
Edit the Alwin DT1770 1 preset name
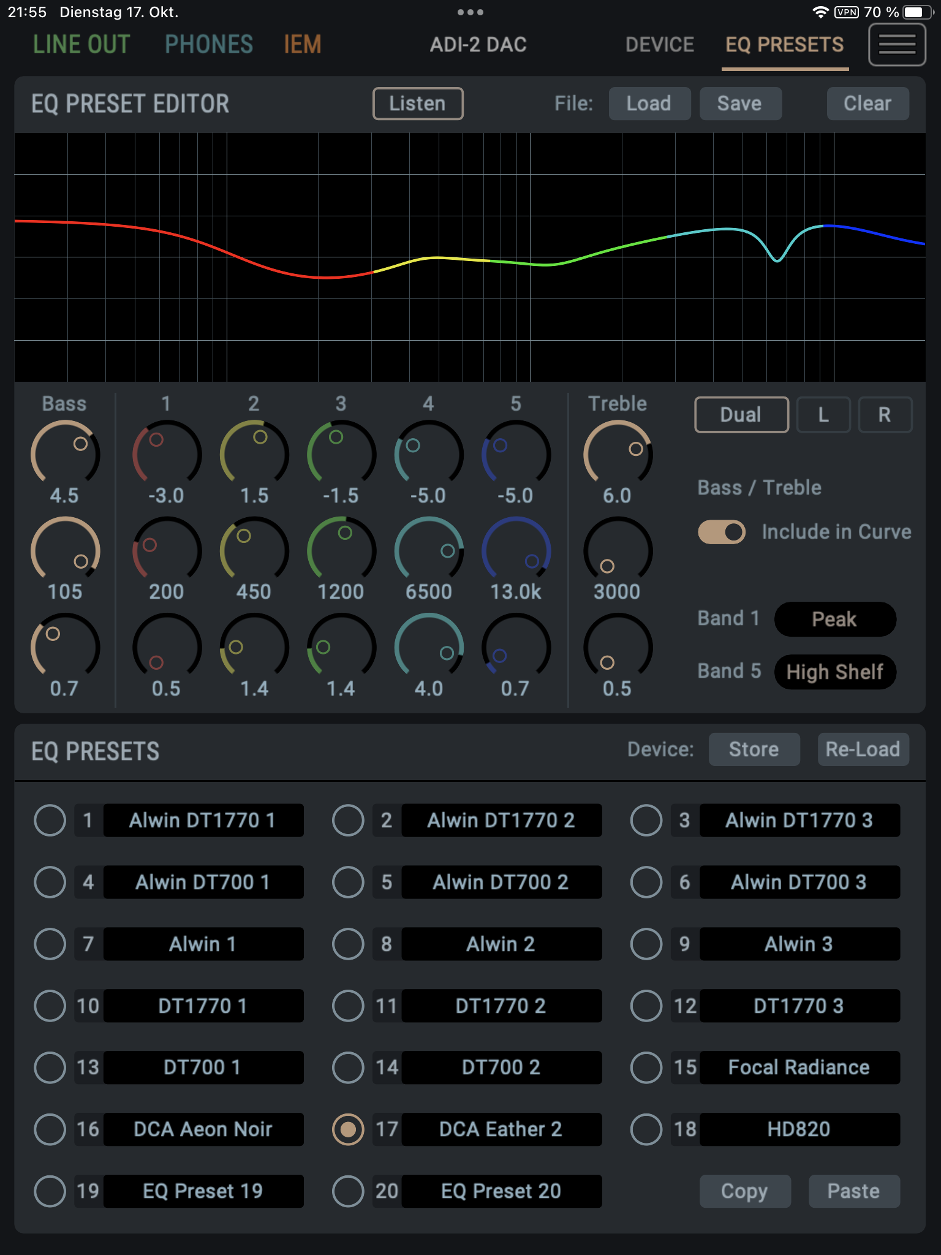203,821
